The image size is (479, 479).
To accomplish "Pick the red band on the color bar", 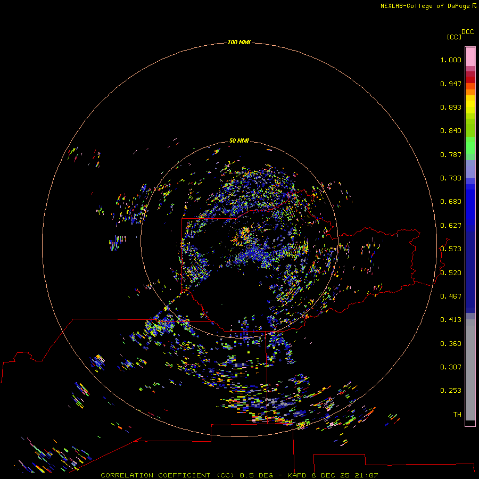I will coord(470,80).
